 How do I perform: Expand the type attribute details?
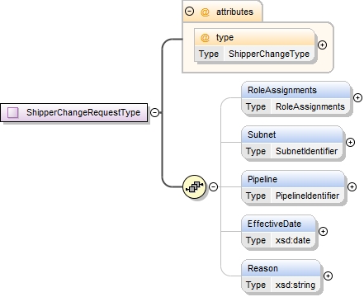(x=322, y=45)
